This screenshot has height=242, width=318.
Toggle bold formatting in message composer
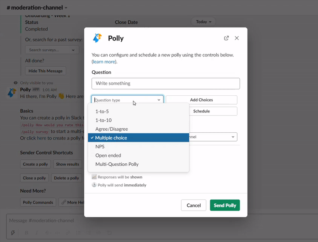pyautogui.click(x=26, y=233)
